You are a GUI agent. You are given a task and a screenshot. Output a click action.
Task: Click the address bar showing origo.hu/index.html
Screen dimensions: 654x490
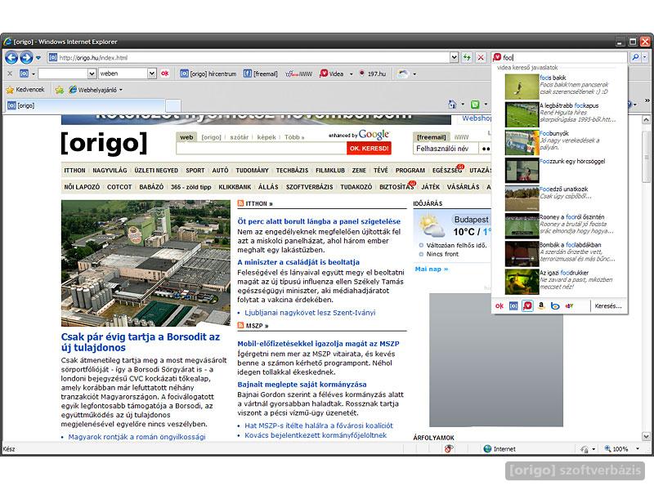(249, 57)
